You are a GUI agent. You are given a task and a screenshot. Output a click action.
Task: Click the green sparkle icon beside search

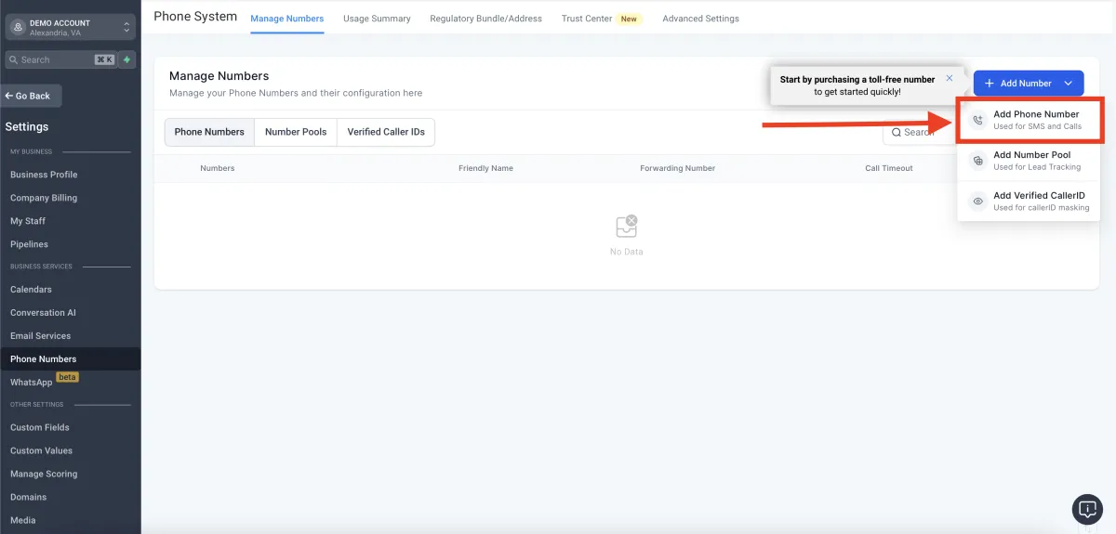click(127, 59)
